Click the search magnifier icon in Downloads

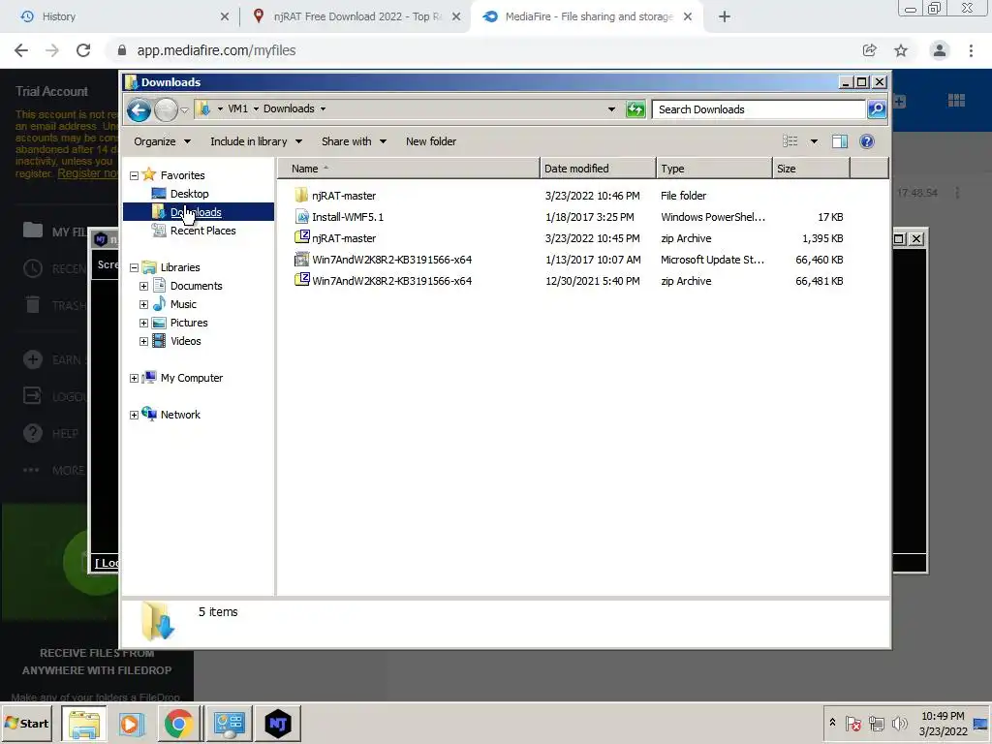(877, 109)
